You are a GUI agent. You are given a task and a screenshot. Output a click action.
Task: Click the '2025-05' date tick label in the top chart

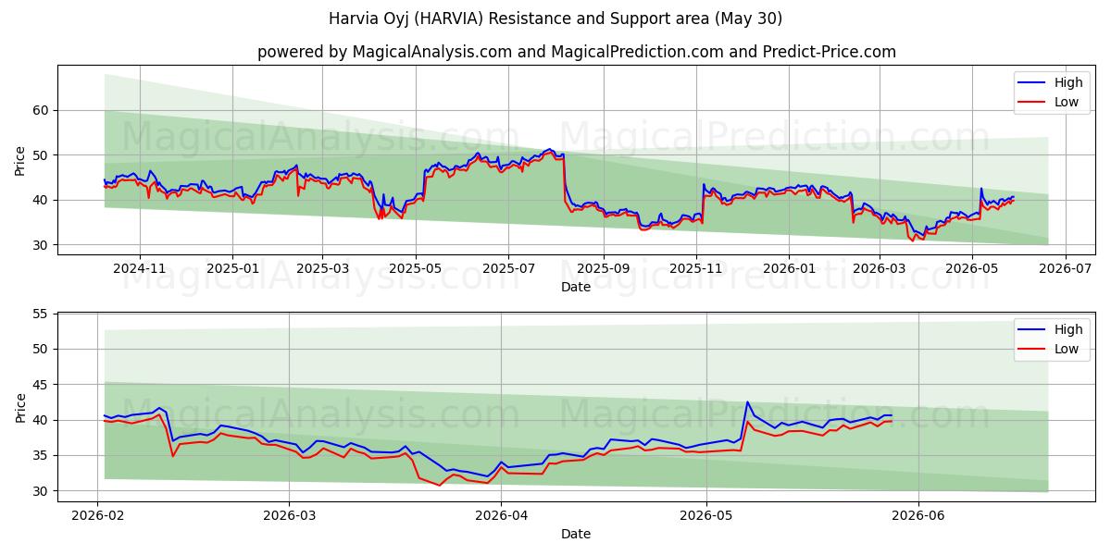point(415,268)
